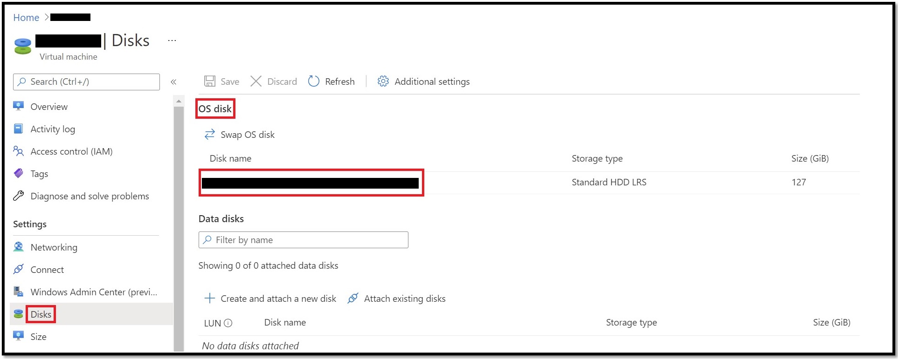
Task: Click the '127' size value
Action: tap(799, 182)
